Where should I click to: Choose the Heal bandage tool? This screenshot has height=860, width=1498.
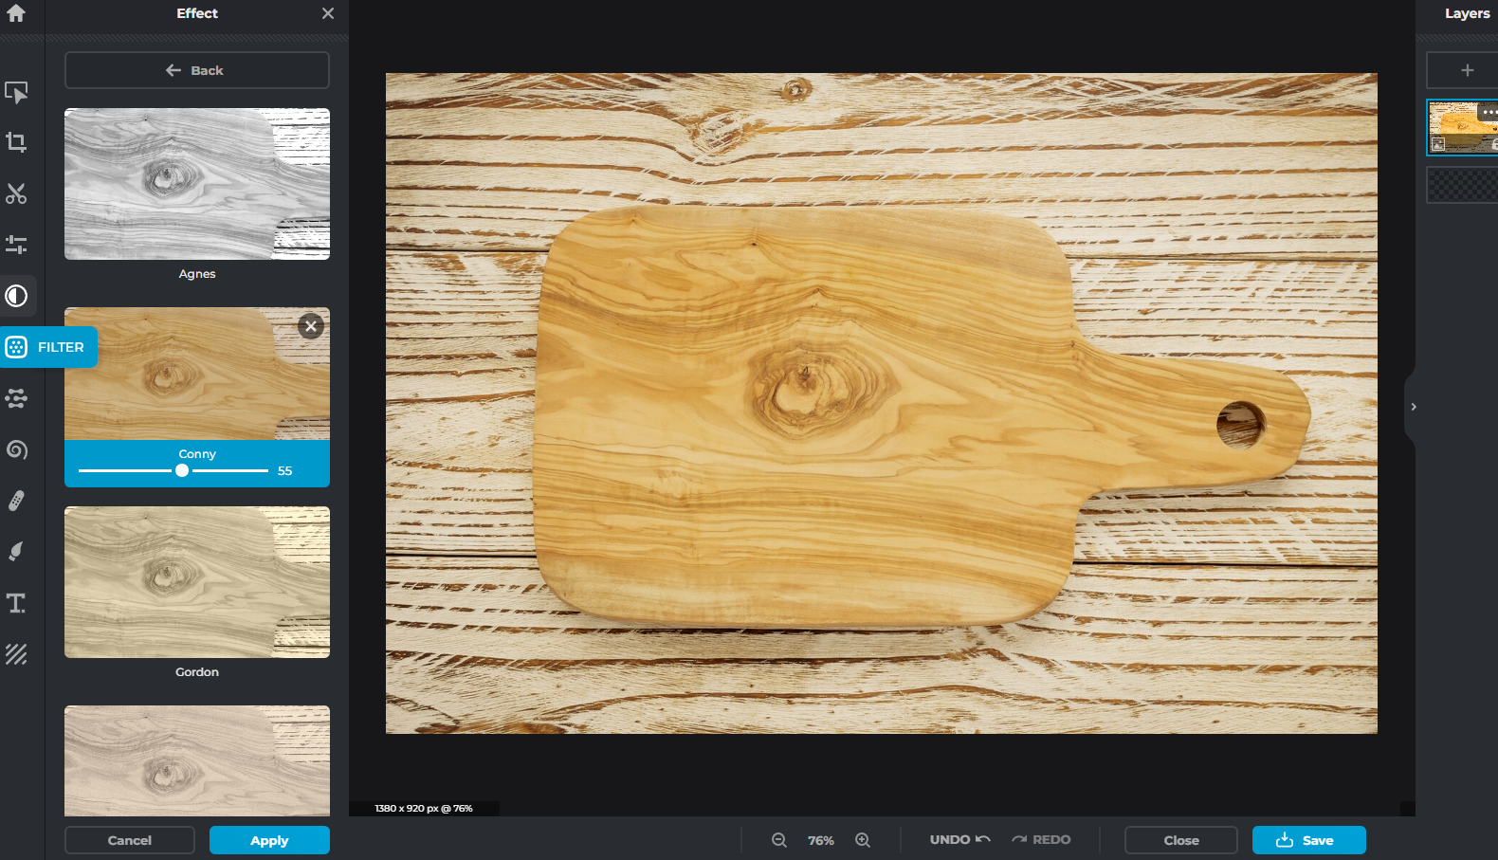pyautogui.click(x=16, y=501)
